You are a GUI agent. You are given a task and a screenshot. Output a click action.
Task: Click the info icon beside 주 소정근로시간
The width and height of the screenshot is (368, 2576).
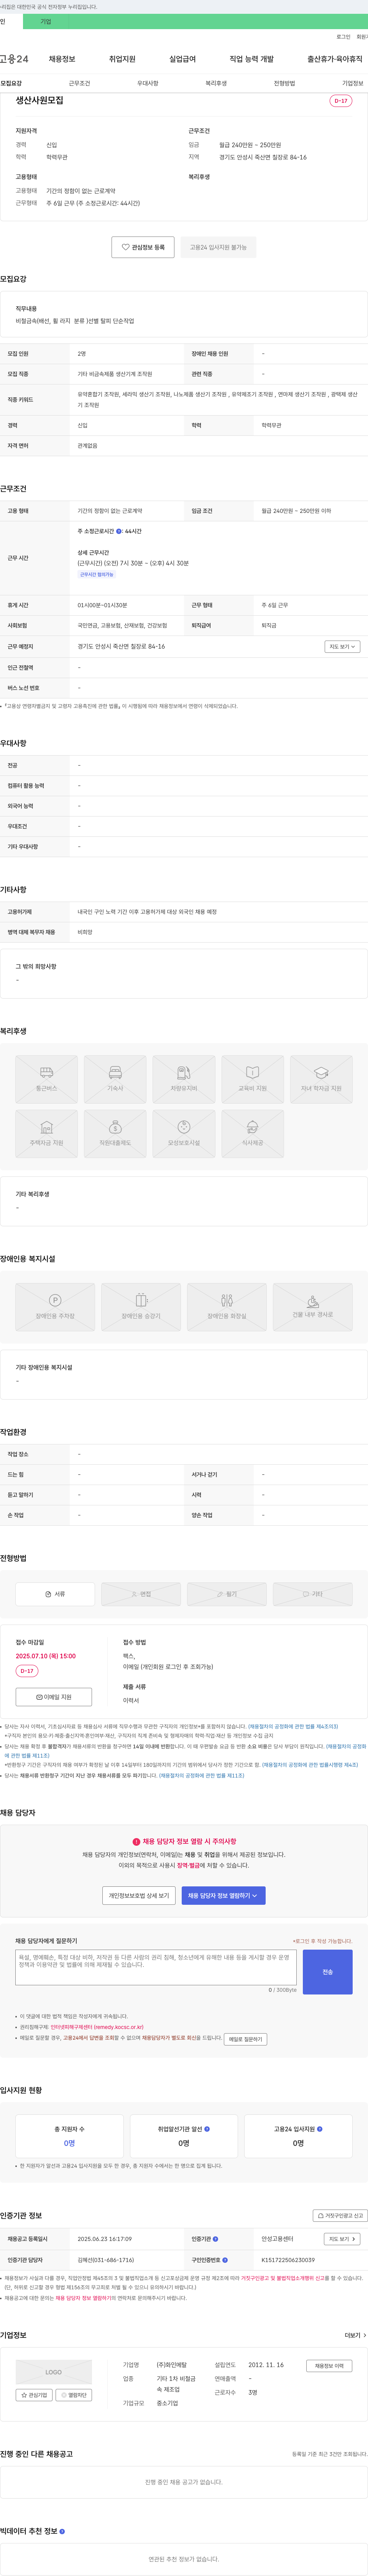tap(119, 531)
